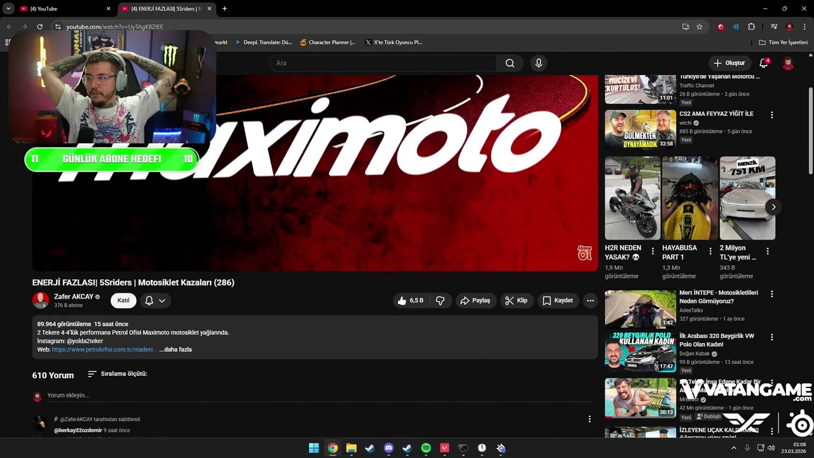The height and width of the screenshot is (458, 814).
Task: Open options for CS2 AMA FEYYAZ video
Action: pos(772,115)
